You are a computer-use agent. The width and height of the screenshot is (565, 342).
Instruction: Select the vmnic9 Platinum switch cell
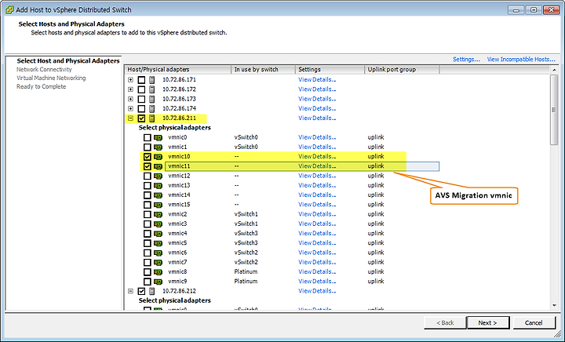(246, 282)
